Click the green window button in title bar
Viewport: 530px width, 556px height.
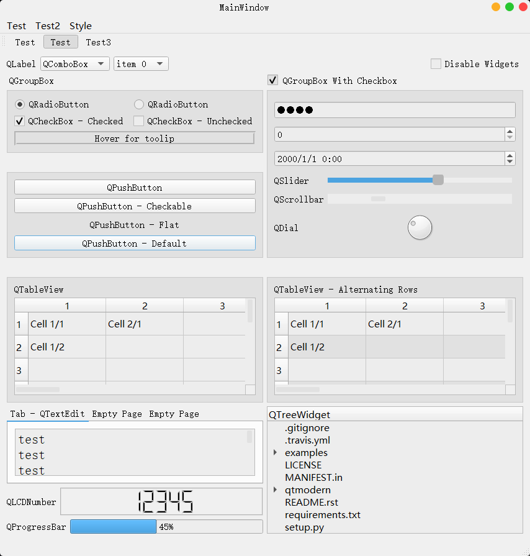click(510, 7)
